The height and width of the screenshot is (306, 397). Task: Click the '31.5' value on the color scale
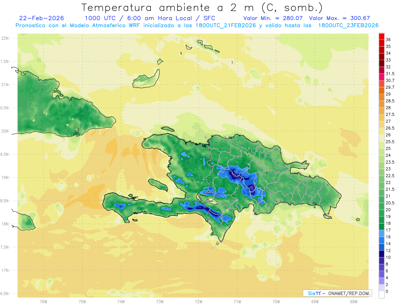pos(390,74)
